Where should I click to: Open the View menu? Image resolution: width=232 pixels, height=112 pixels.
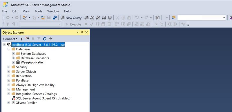click(26, 11)
